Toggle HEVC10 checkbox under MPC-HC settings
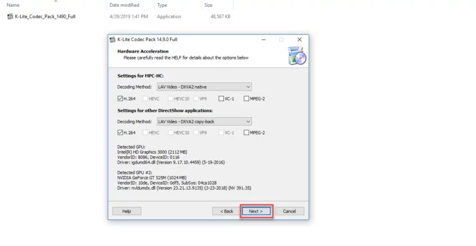The image size is (476, 246). pyautogui.click(x=170, y=99)
